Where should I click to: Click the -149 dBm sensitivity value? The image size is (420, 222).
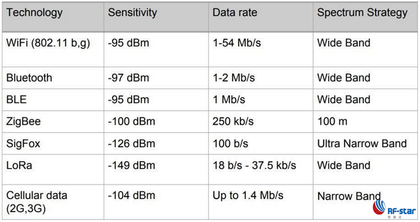tap(131, 165)
